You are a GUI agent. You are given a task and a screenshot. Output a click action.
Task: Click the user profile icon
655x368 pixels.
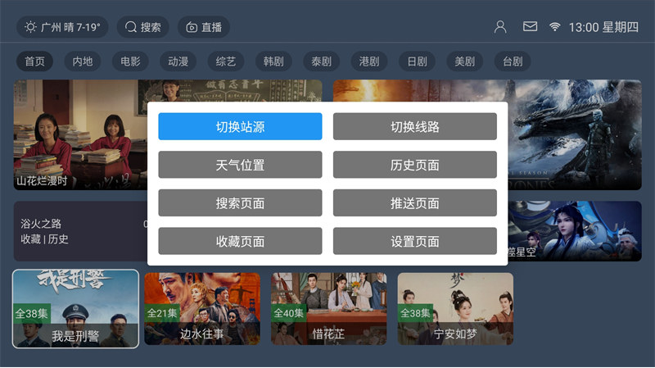(500, 27)
